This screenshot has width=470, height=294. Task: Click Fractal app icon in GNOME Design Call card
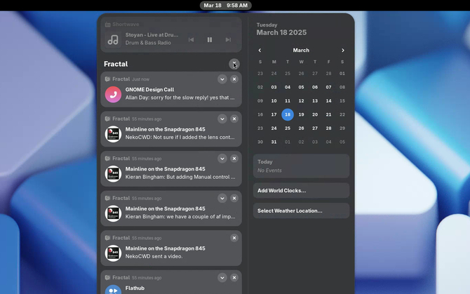point(107,79)
